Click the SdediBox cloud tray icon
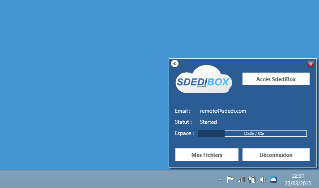The height and width of the screenshot is (188, 319). click(x=273, y=180)
